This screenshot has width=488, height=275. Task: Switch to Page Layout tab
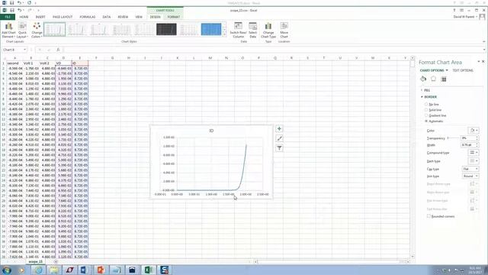(63, 17)
